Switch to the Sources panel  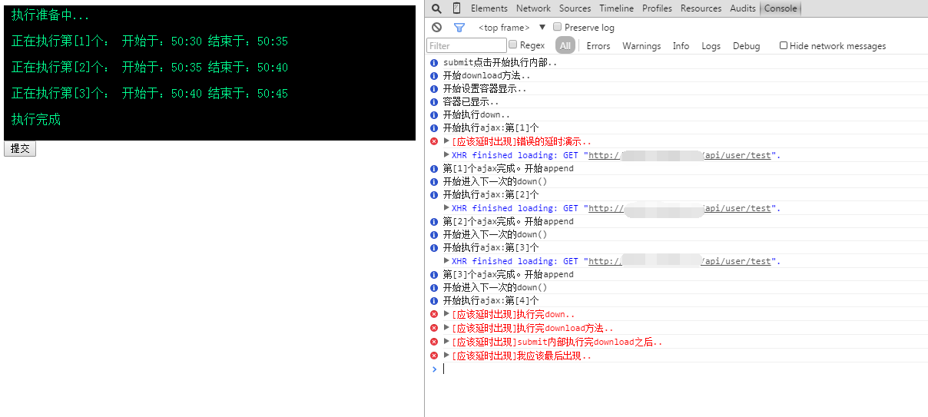(575, 8)
